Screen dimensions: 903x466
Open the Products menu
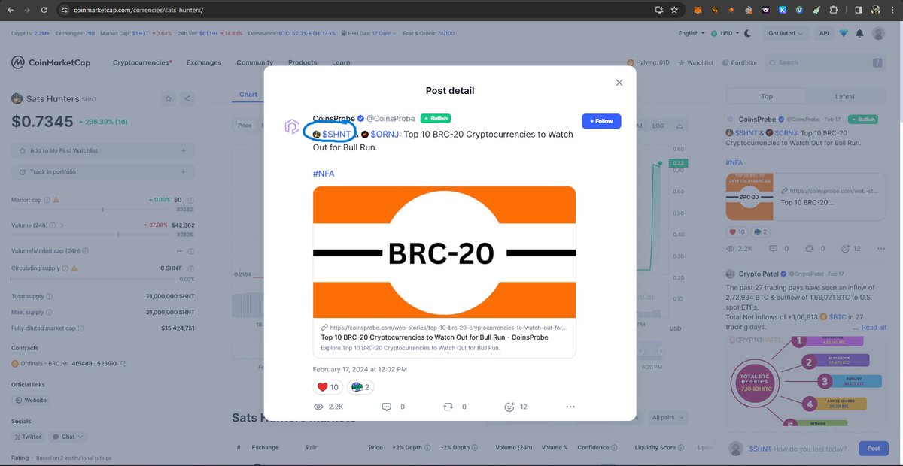pos(303,62)
